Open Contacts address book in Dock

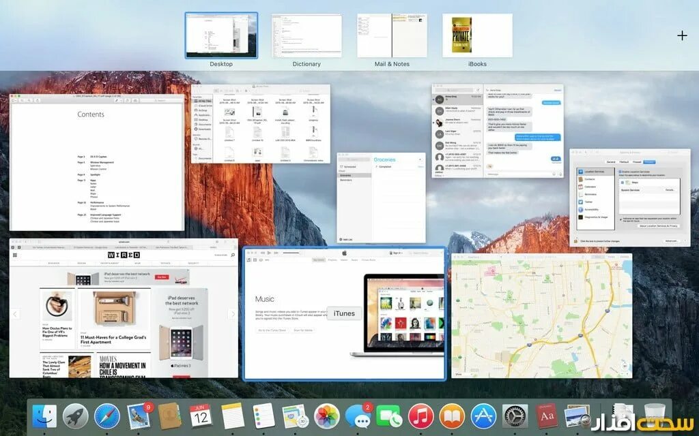(x=170, y=416)
